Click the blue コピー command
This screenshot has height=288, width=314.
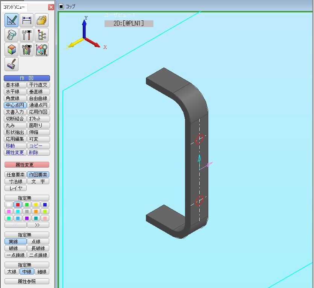pos(38,146)
